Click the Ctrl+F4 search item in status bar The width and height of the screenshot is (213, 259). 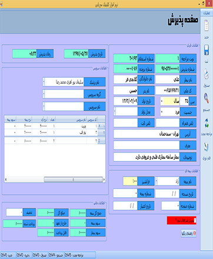tap(56, 255)
